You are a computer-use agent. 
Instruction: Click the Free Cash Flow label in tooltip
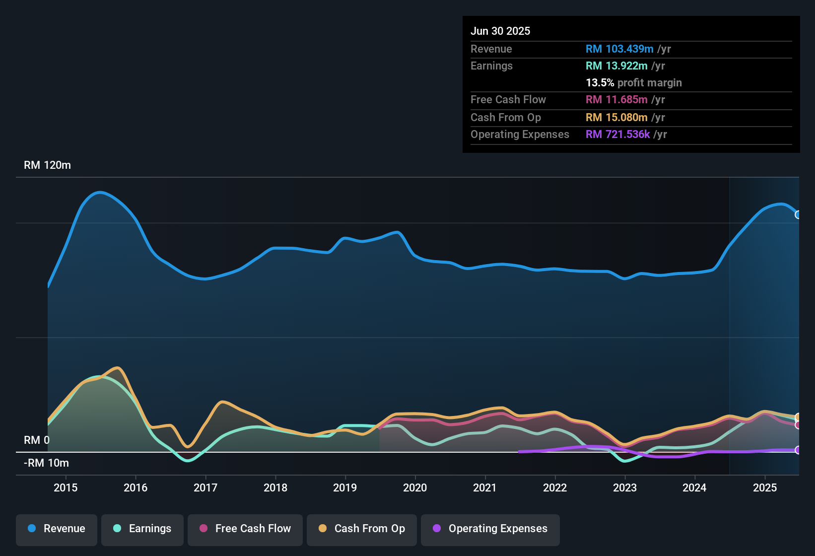click(508, 99)
